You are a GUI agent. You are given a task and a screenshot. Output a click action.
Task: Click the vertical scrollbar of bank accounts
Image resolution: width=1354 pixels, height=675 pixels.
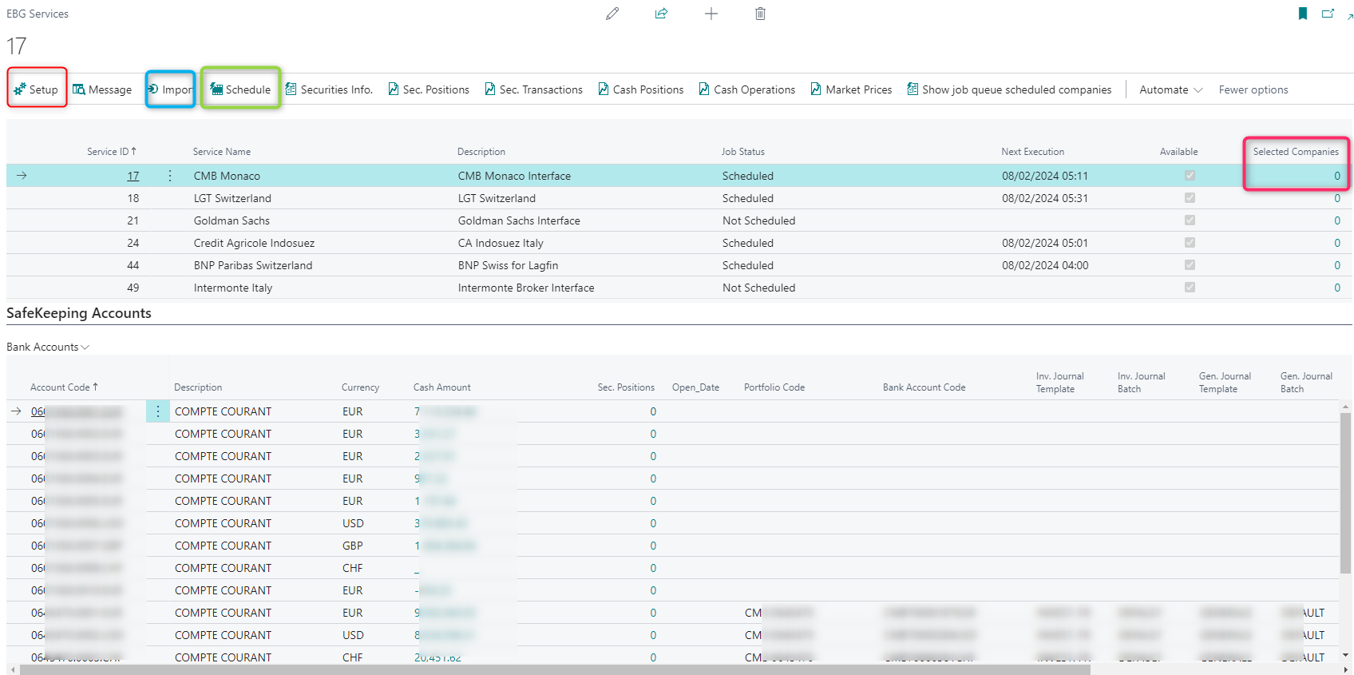coord(1346,493)
